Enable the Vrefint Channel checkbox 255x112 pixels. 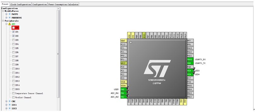click(x=13, y=97)
